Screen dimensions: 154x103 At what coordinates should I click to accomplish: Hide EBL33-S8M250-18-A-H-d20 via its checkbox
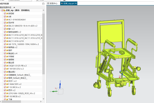click(5, 26)
